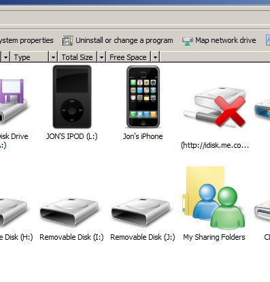Select the JON'S IPOD (L:) drive icon
Screen dimensions: 270x282
(x=72, y=97)
